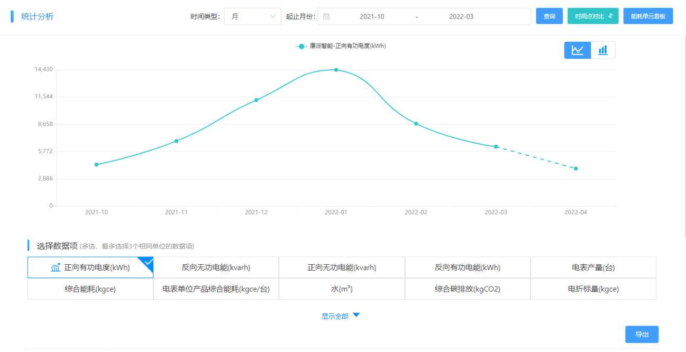The width and height of the screenshot is (686, 352).
Task: Click the y-axis label 8,658
Action: [x=44, y=124]
